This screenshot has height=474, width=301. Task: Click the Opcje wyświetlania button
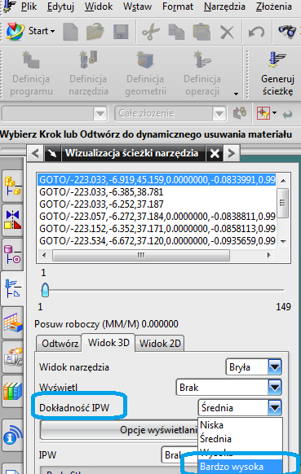pyautogui.click(x=119, y=429)
